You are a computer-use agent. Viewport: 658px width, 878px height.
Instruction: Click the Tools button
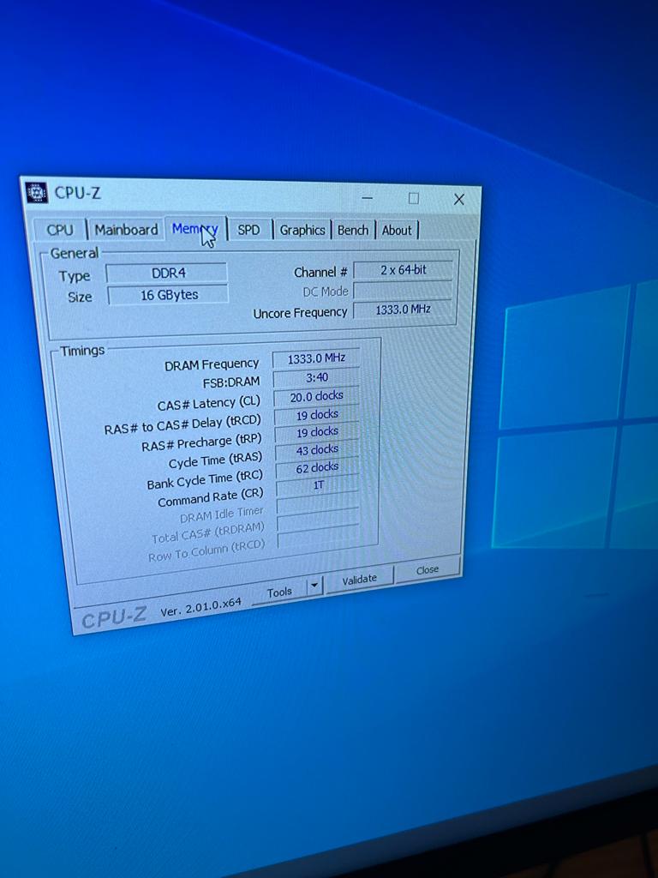click(x=279, y=592)
